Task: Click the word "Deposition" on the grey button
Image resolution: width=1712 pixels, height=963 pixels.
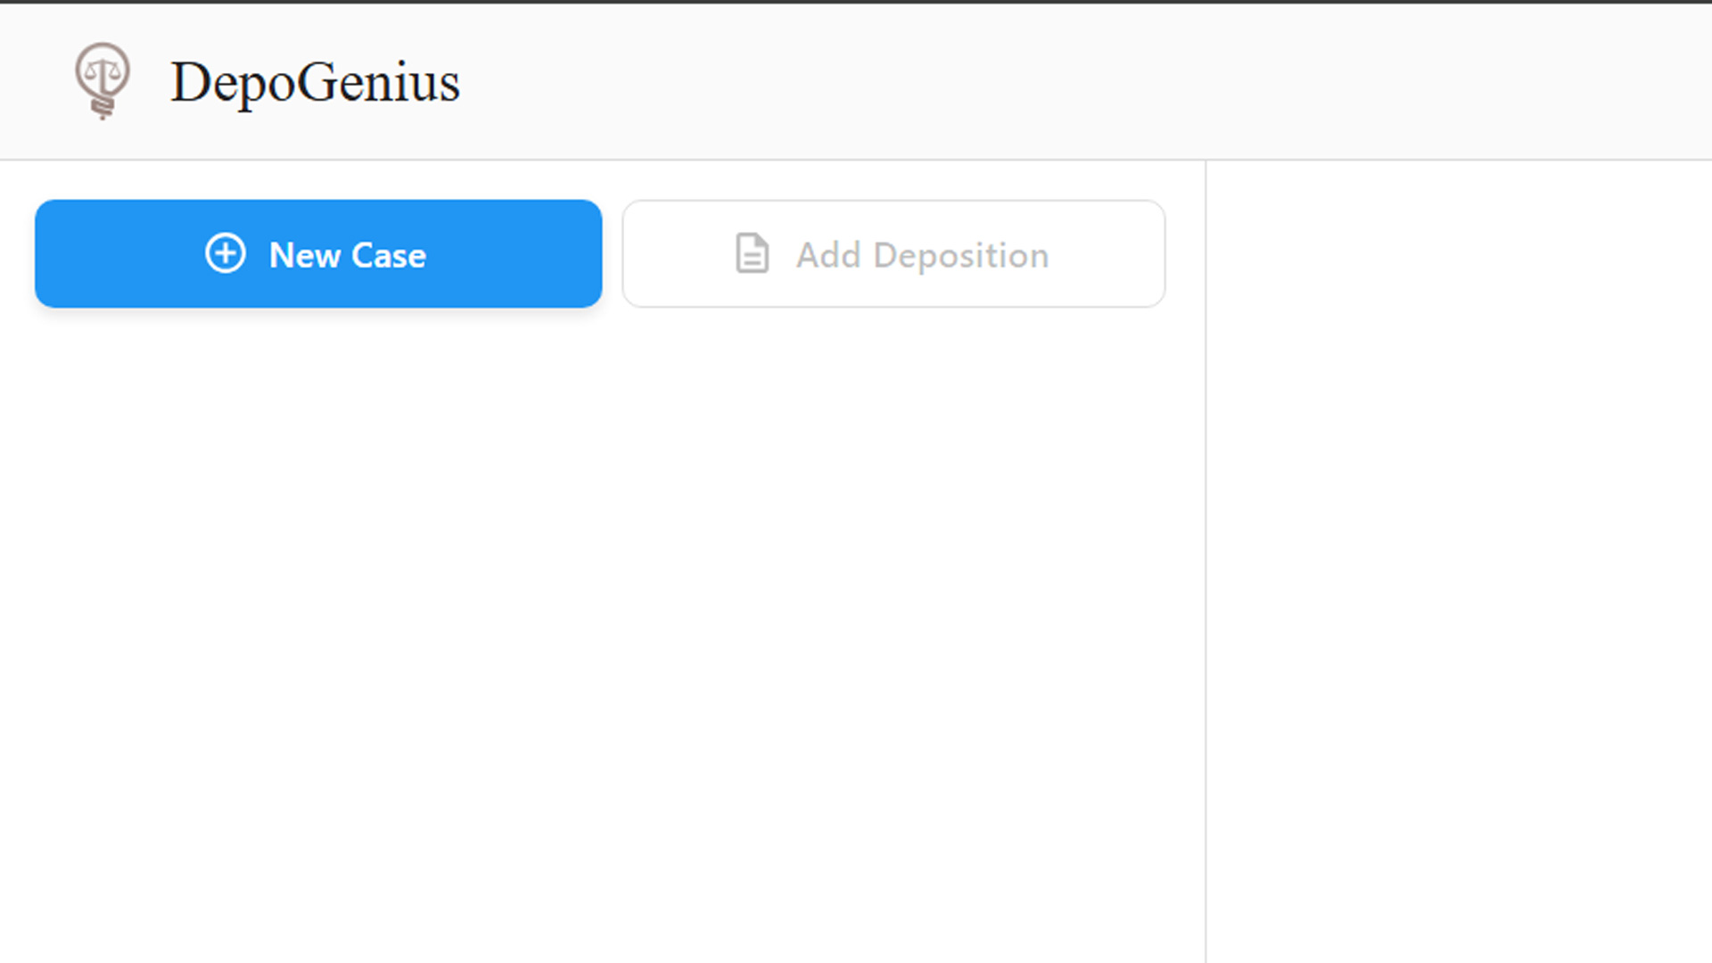Action: pyautogui.click(x=960, y=256)
